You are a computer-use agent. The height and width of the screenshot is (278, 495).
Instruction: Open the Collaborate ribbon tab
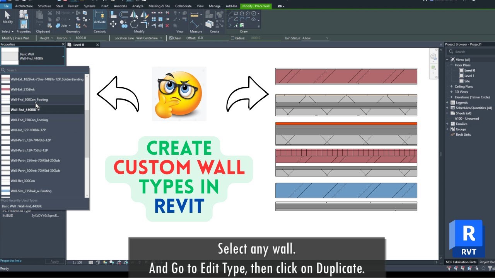point(183,6)
